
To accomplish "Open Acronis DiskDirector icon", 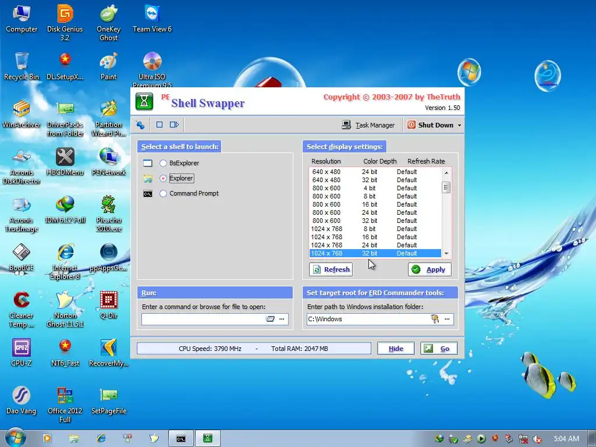I will pos(22,166).
